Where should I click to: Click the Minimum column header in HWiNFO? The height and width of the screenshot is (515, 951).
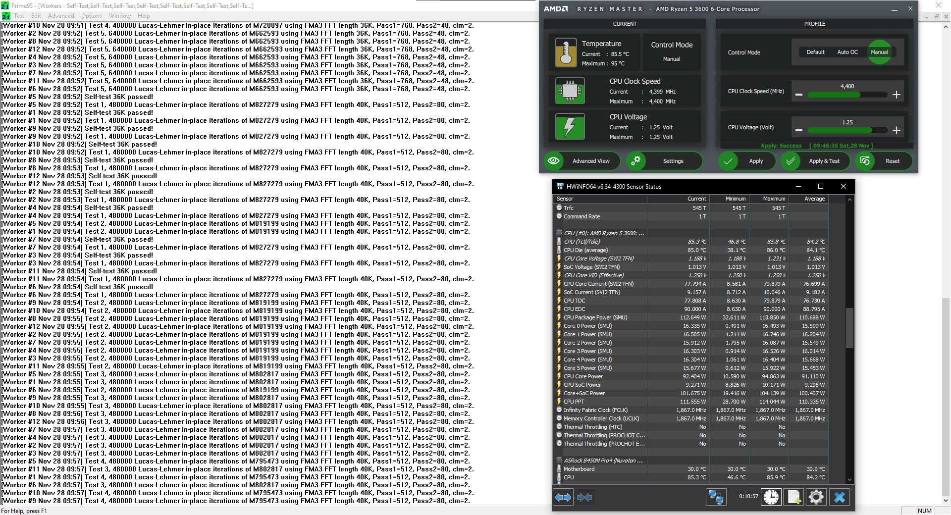tap(729, 199)
